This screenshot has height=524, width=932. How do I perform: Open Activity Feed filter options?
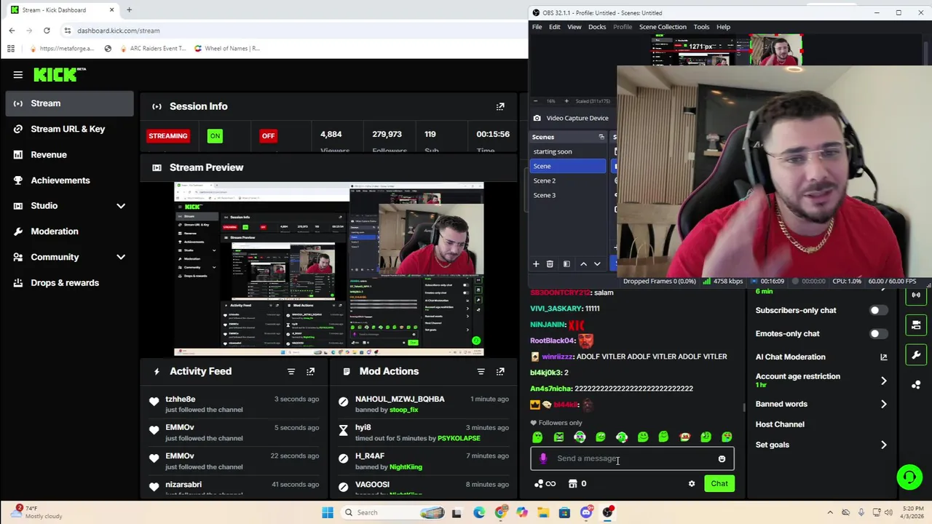click(291, 371)
